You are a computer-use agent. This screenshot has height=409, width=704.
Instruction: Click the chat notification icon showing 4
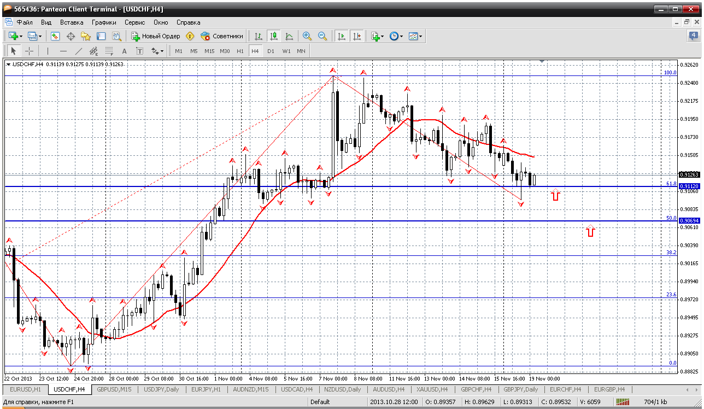[x=693, y=36]
